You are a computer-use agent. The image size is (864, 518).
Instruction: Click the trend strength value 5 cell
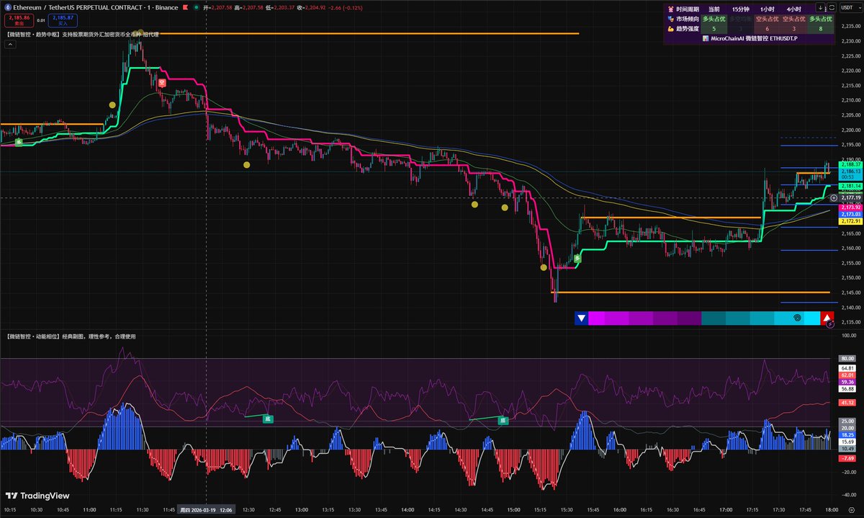tap(714, 29)
